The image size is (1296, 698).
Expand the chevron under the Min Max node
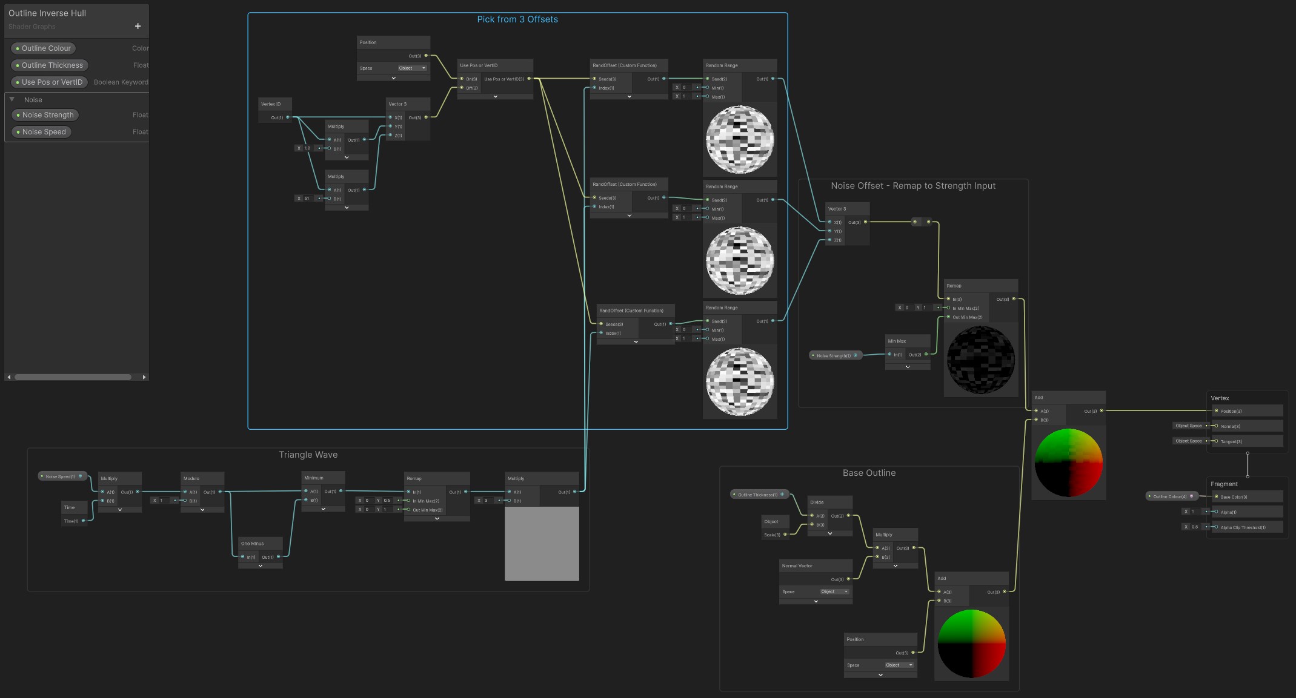click(908, 367)
